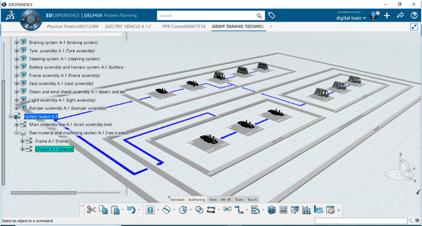Click the magnifier icon in Search box

(x=259, y=16)
